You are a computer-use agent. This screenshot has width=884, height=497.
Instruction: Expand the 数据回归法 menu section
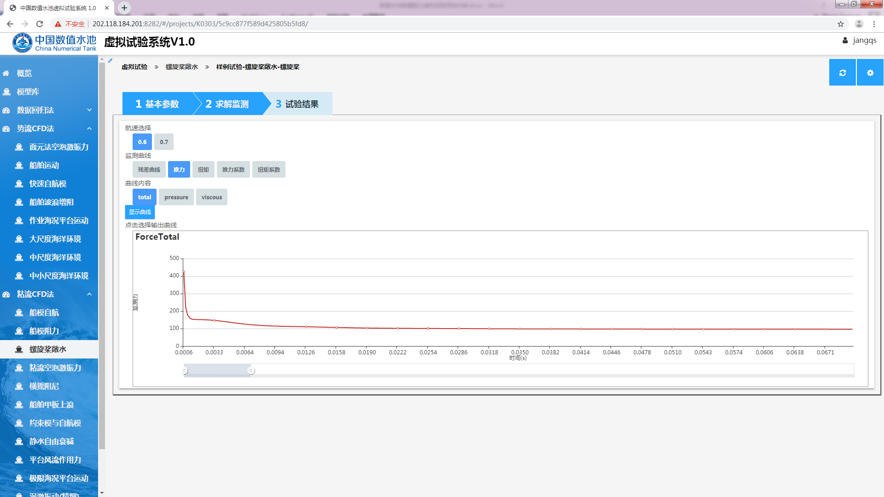(x=89, y=110)
